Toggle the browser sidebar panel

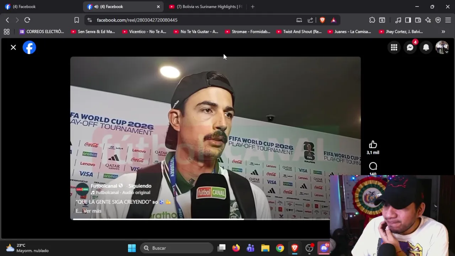pyautogui.click(x=408, y=20)
